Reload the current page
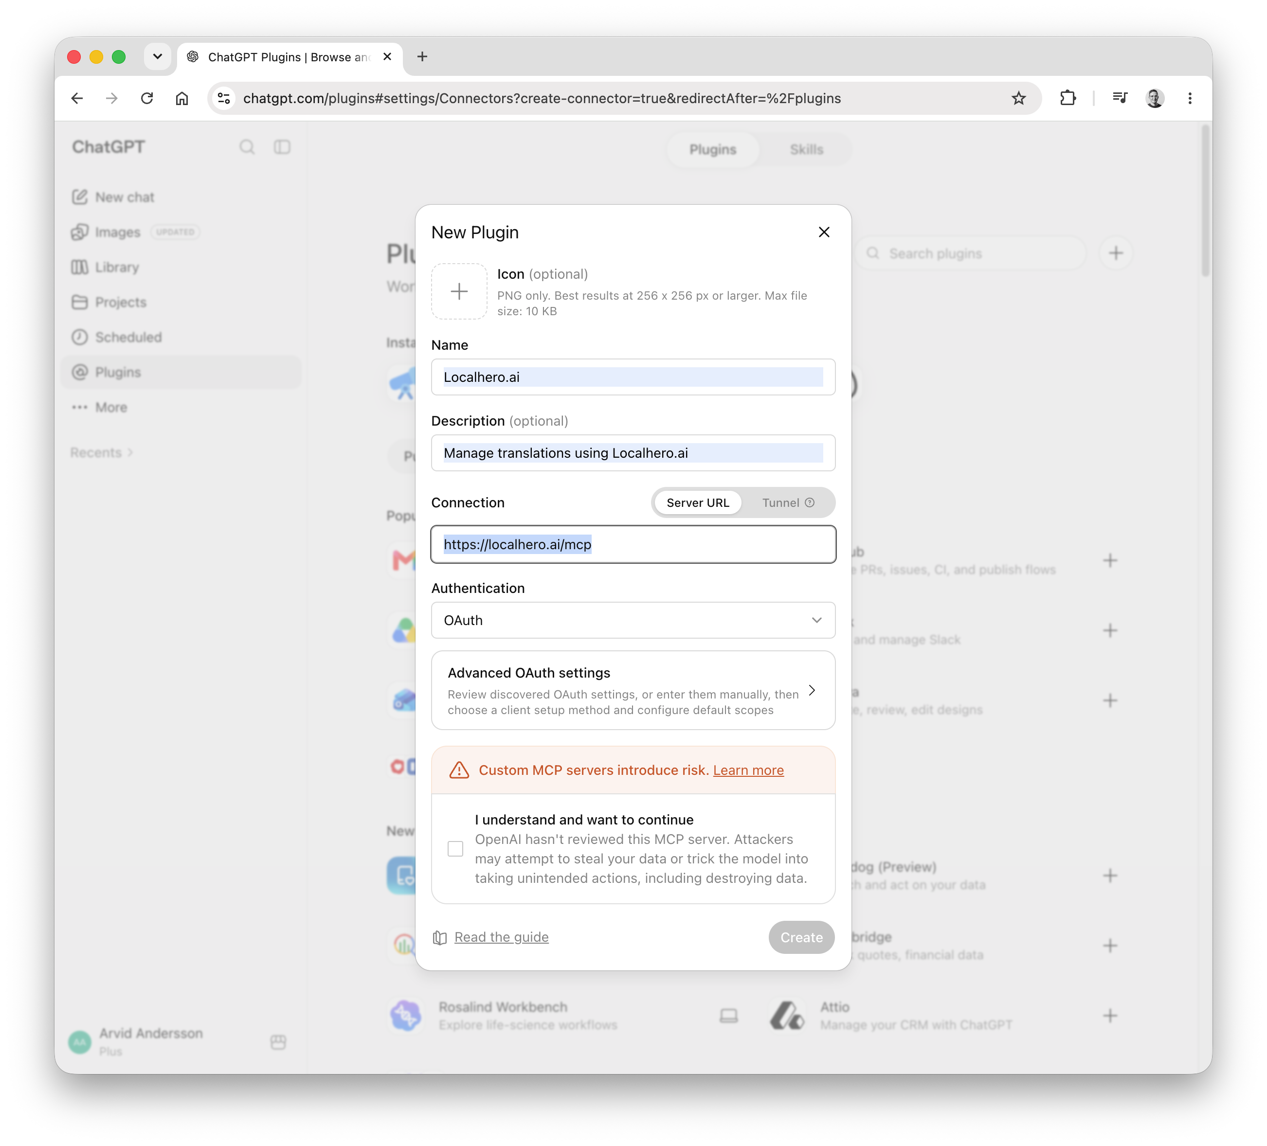Screen dimensions: 1267x1146 click(147, 98)
